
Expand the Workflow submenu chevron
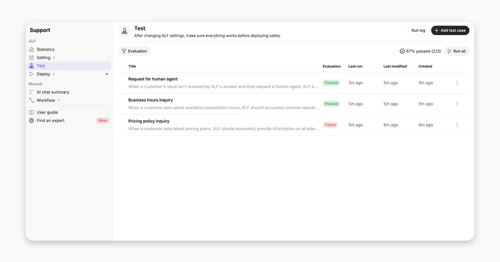pyautogui.click(x=59, y=100)
